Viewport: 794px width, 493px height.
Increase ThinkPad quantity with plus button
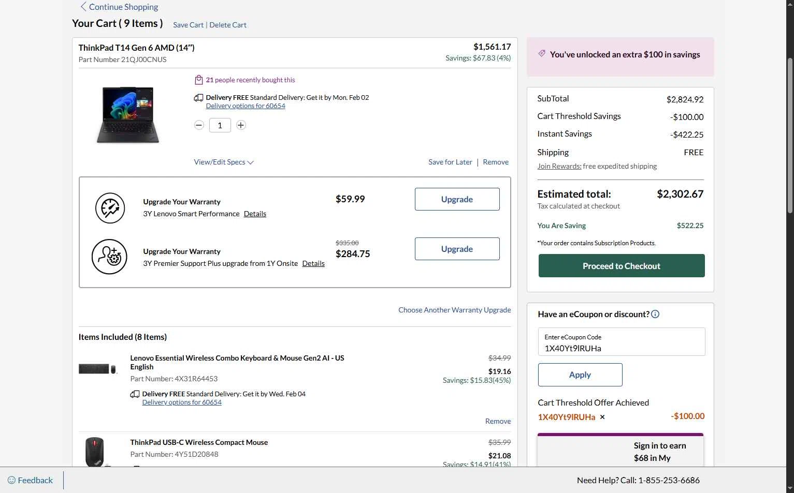click(x=241, y=125)
